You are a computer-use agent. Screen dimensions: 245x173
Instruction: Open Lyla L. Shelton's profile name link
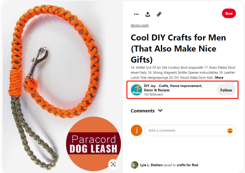[151, 165]
